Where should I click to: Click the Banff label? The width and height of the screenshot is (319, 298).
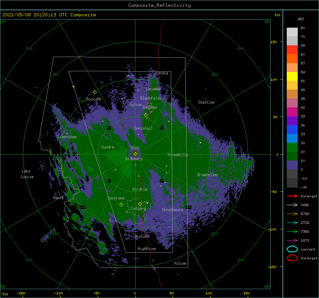58,197
